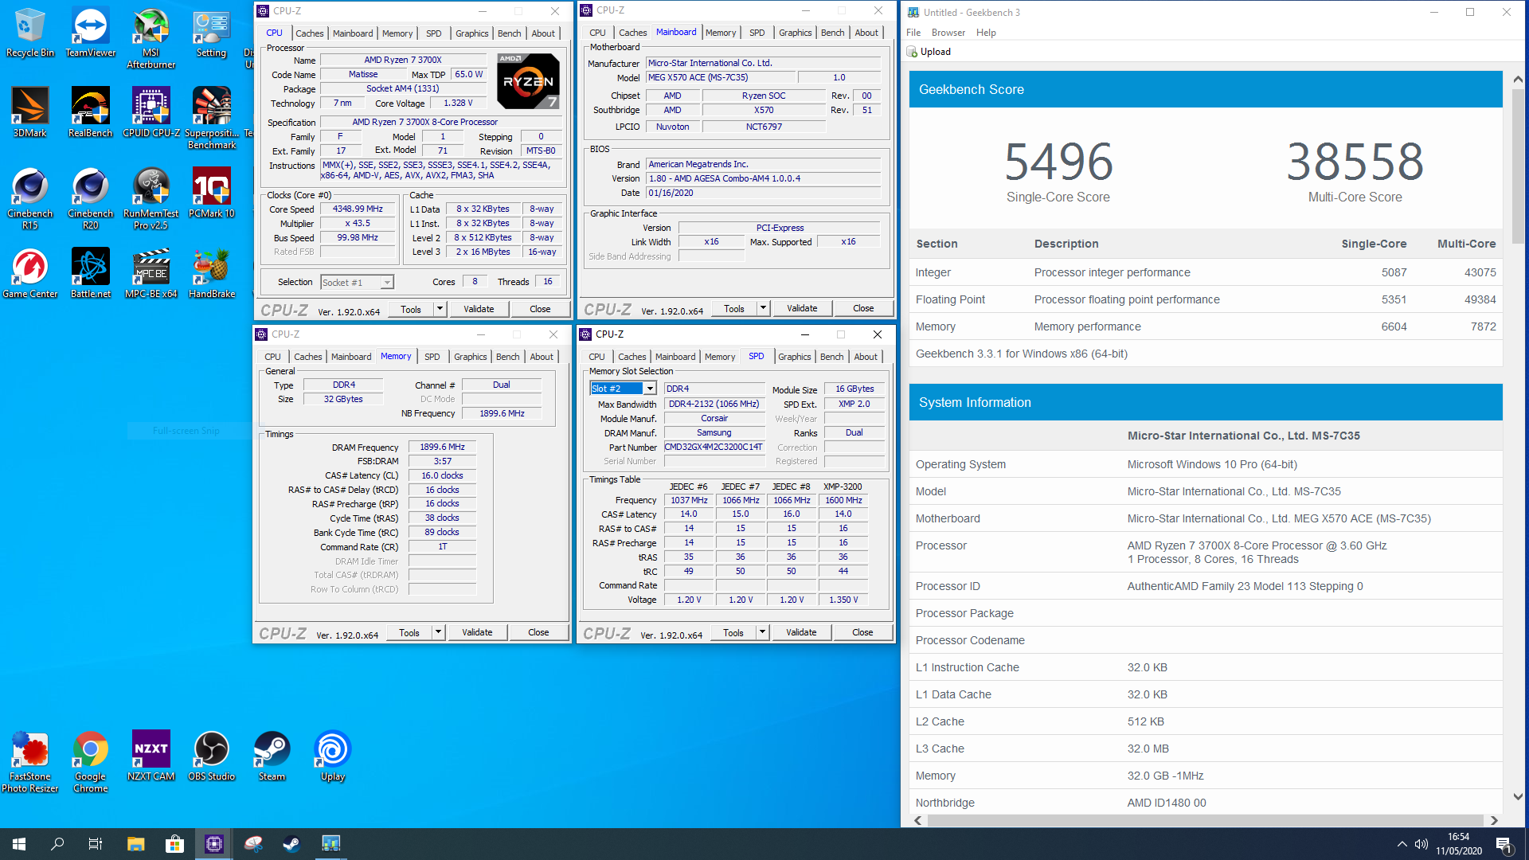Open the Geekbench Help menu
Image resolution: width=1529 pixels, height=860 pixels.
pyautogui.click(x=986, y=33)
